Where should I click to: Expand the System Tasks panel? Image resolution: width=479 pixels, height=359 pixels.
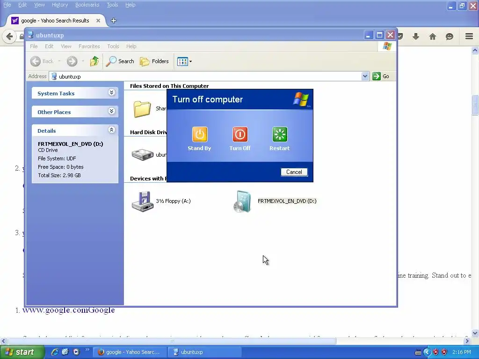coord(111,93)
